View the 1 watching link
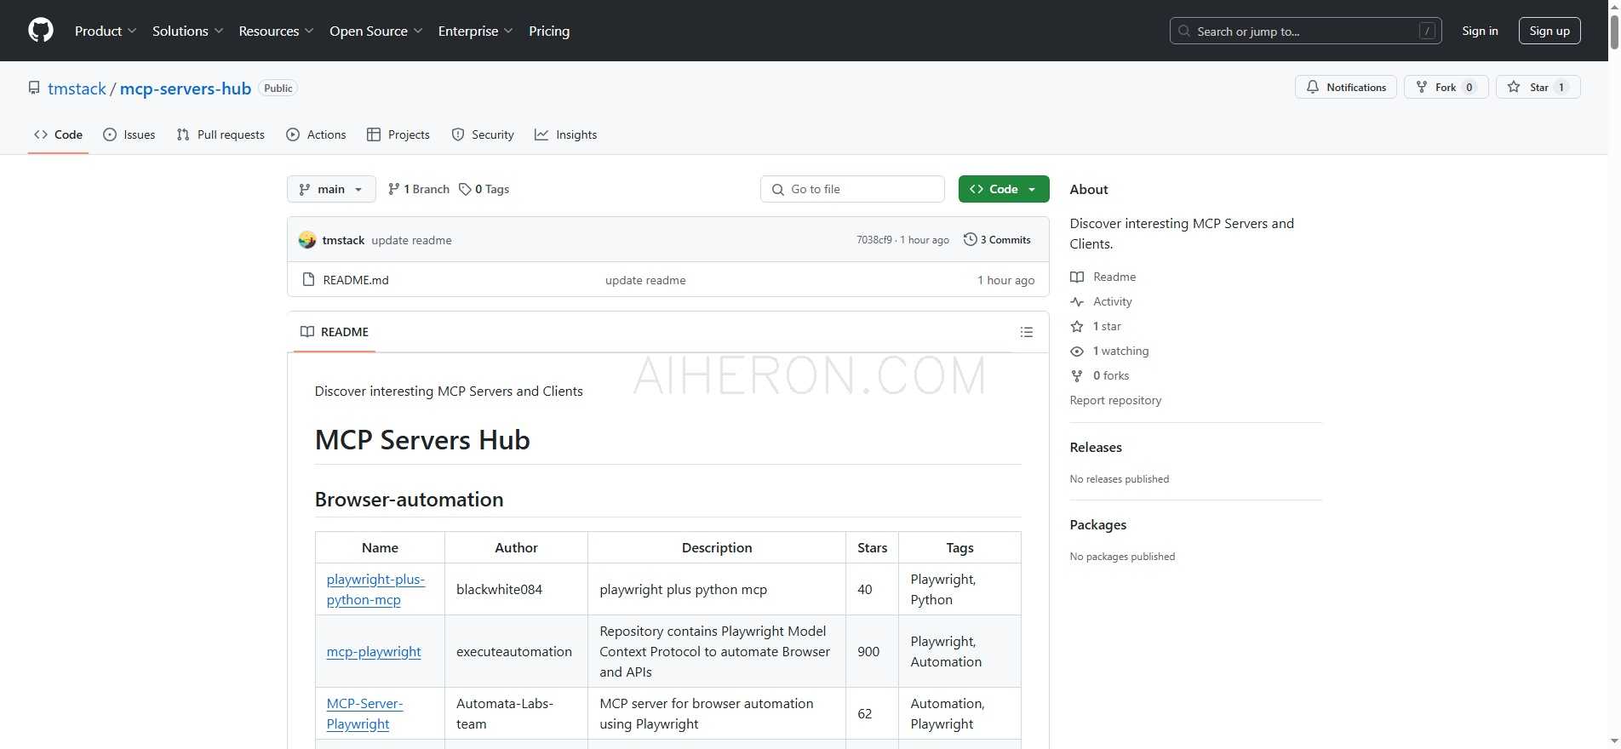Viewport: 1621px width, 749px height. tap(1109, 351)
